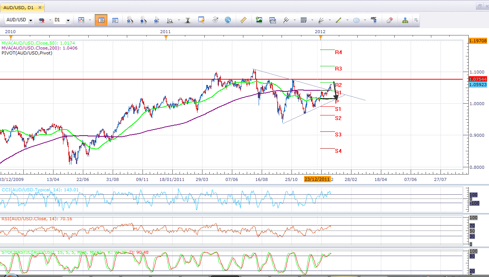
Task: Click the blue radar globe icon
Action: coord(228,20)
